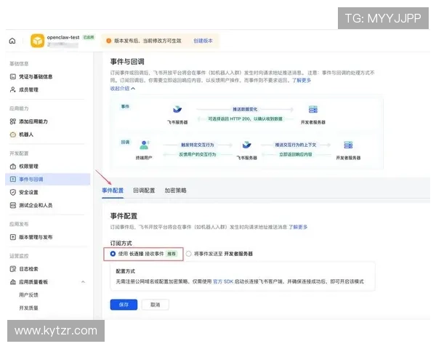The height and width of the screenshot is (349, 436).
Task: Click the 应用质量看板 icon
Action: point(13,282)
